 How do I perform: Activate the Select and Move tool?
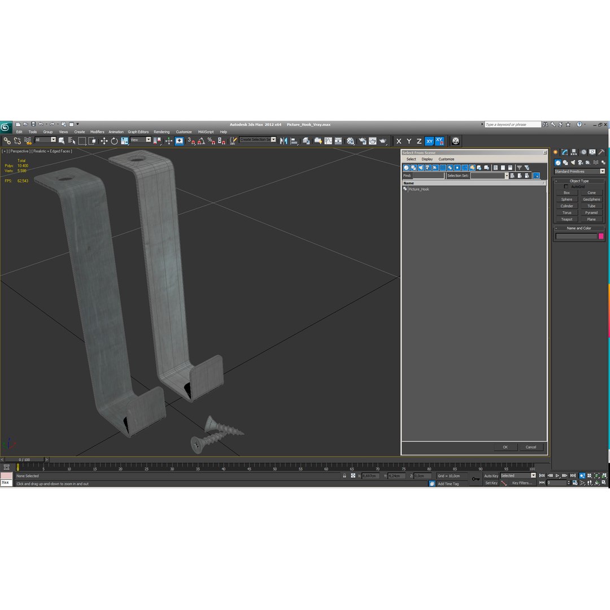click(x=104, y=141)
